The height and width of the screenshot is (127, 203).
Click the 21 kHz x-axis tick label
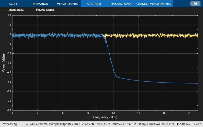click(189, 113)
